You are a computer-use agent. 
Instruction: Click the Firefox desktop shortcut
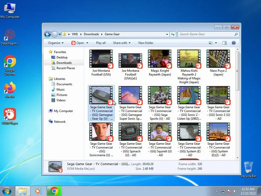tap(10, 90)
